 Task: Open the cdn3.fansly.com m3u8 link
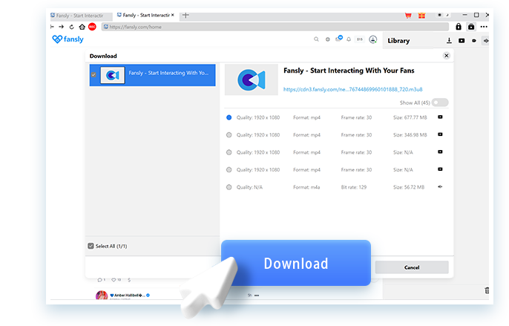(x=353, y=89)
